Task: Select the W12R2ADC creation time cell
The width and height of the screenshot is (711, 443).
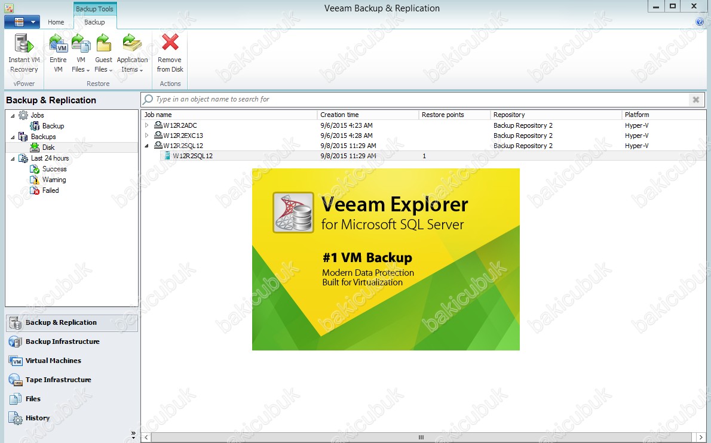Action: tap(347, 125)
